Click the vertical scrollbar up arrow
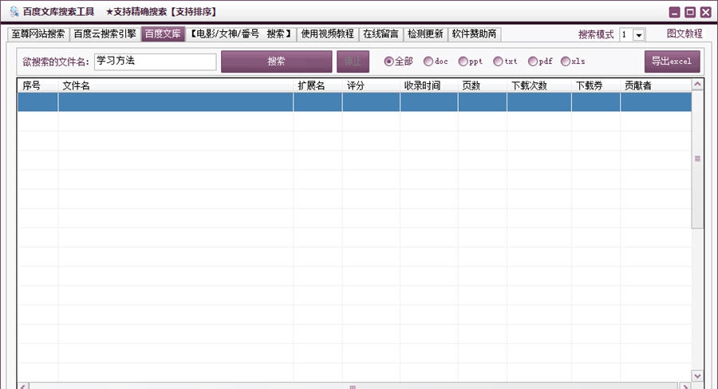The image size is (718, 389). (x=697, y=85)
